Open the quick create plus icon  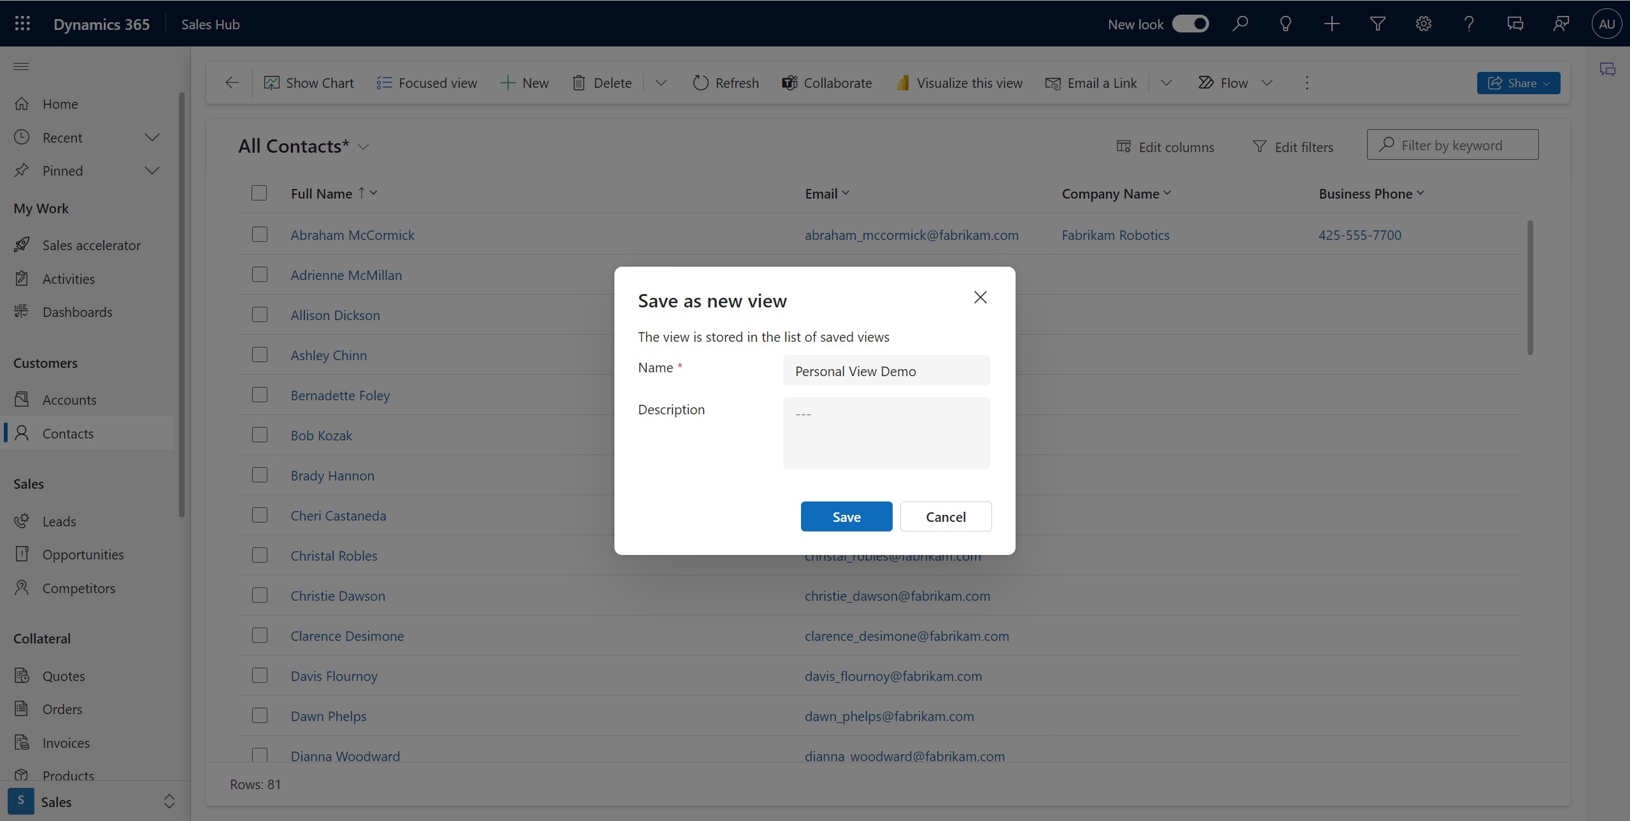[x=1331, y=24]
